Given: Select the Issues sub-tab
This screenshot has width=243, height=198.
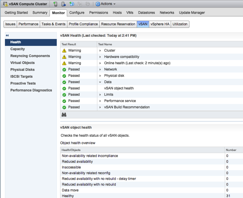Looking at the screenshot, I should pyautogui.click(x=10, y=24).
